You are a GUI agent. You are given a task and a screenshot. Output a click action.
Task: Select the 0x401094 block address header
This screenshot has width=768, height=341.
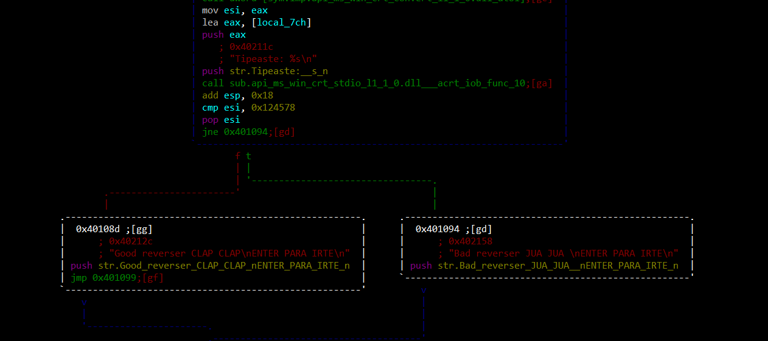(437, 229)
